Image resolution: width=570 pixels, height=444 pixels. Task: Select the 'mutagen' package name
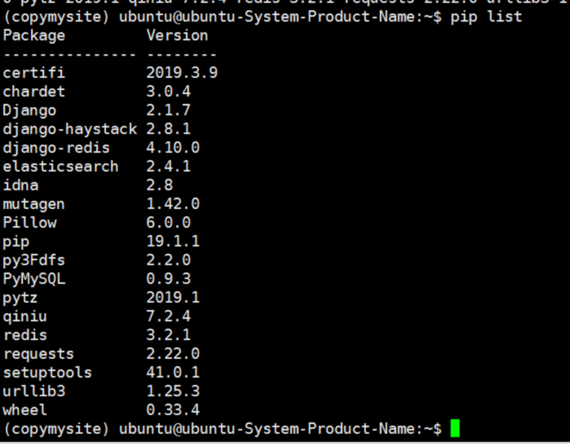[x=34, y=205]
